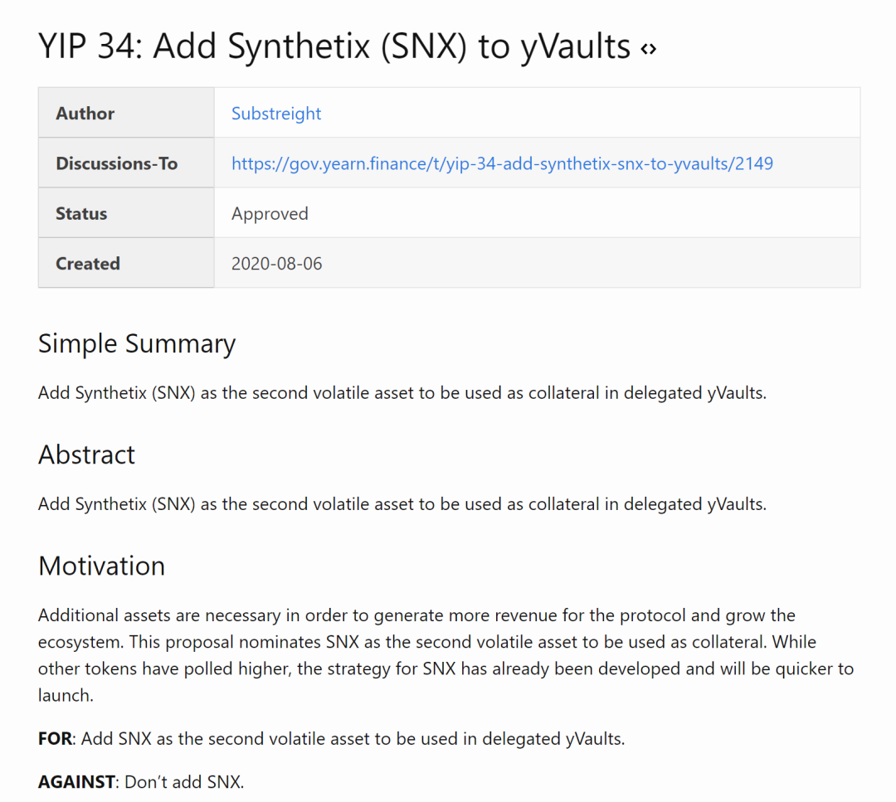Open the Substreight author link
Image resolution: width=896 pixels, height=802 pixels.
click(x=276, y=113)
